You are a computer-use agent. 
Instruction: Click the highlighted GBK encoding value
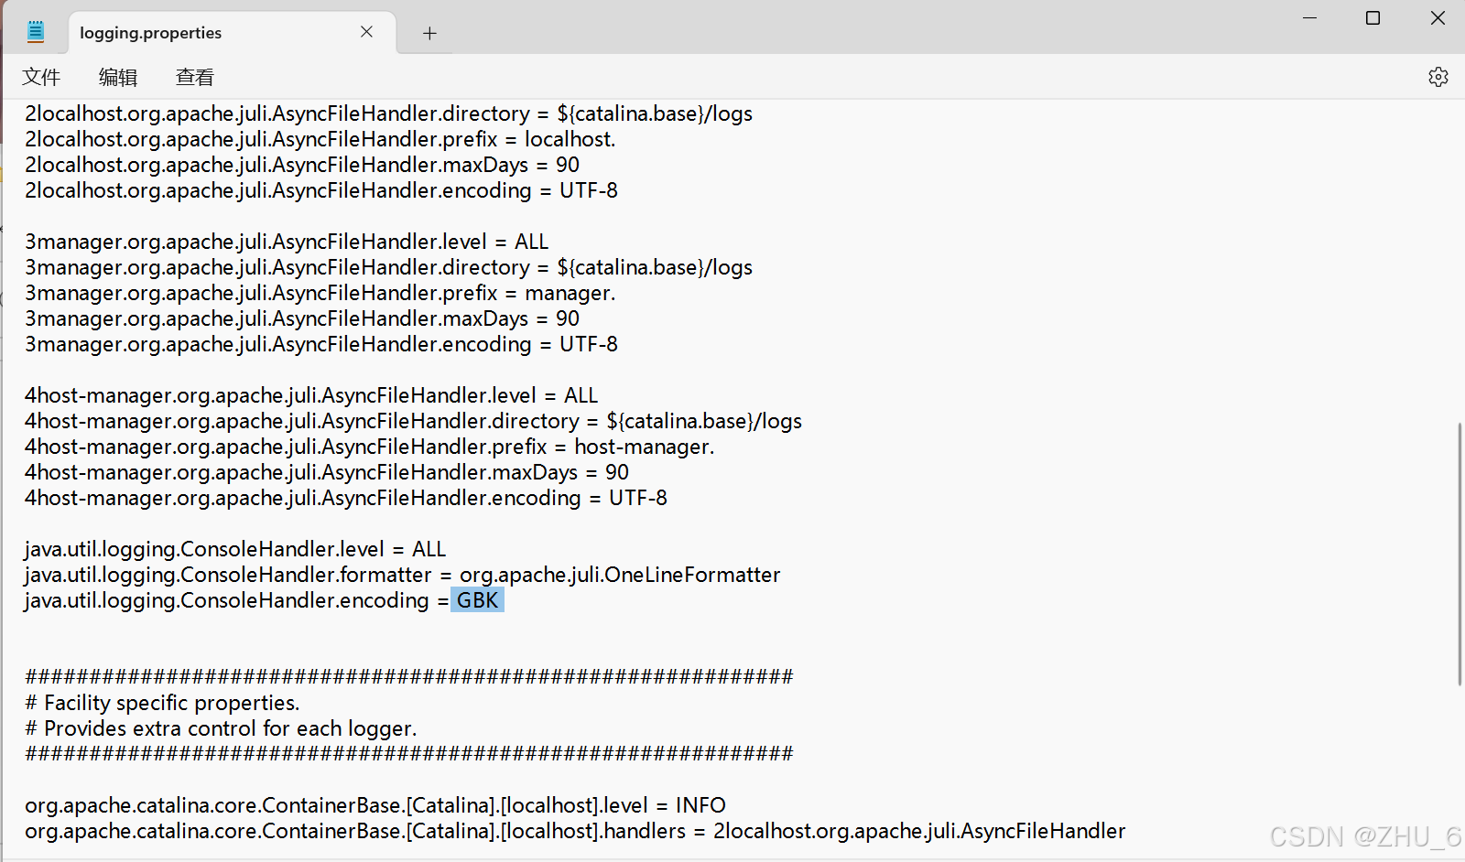[477, 600]
